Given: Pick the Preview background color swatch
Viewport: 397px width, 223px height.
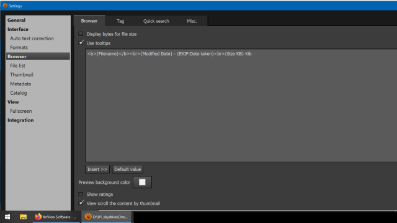Looking at the screenshot, I should [x=142, y=182].
